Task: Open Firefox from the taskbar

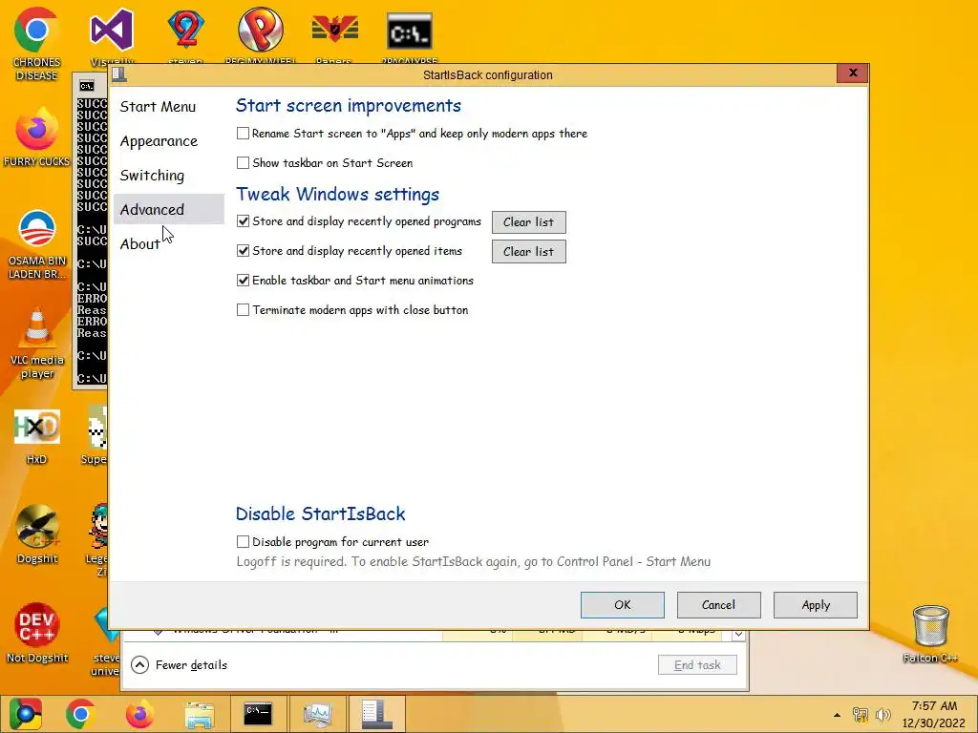Action: [x=139, y=714]
